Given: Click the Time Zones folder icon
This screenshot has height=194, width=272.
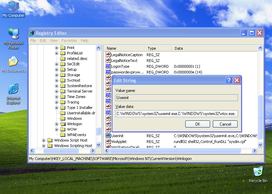Looking at the screenshot, I should coord(63,97).
